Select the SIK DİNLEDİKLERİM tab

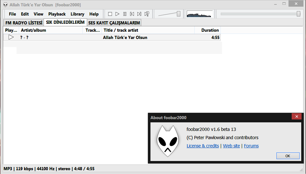tap(65, 22)
